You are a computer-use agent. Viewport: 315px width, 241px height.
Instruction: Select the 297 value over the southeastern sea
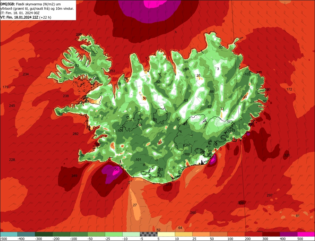270,195
